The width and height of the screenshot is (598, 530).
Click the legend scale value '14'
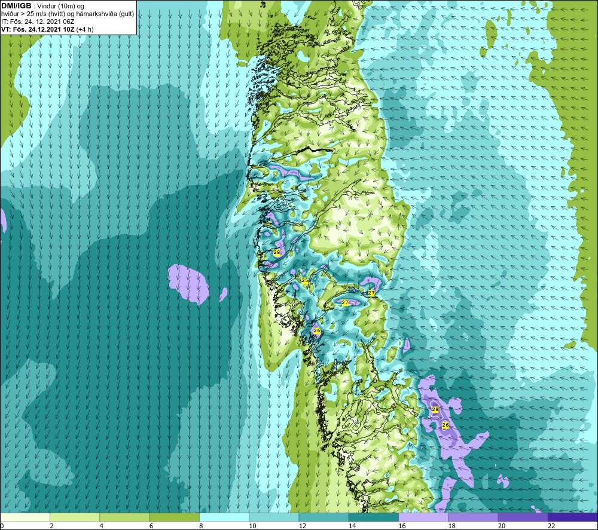click(x=352, y=526)
